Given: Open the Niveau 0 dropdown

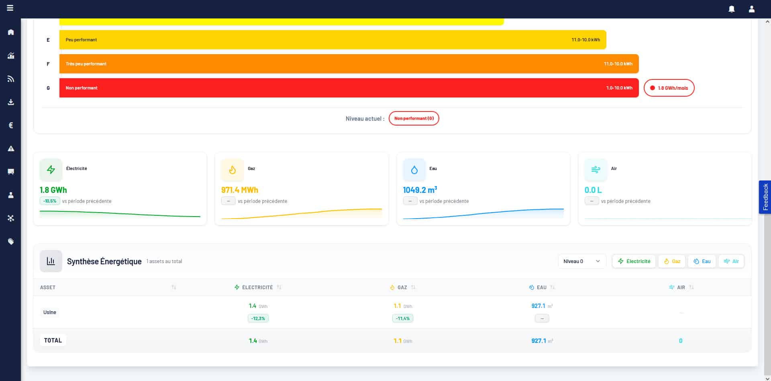Looking at the screenshot, I should [x=581, y=261].
